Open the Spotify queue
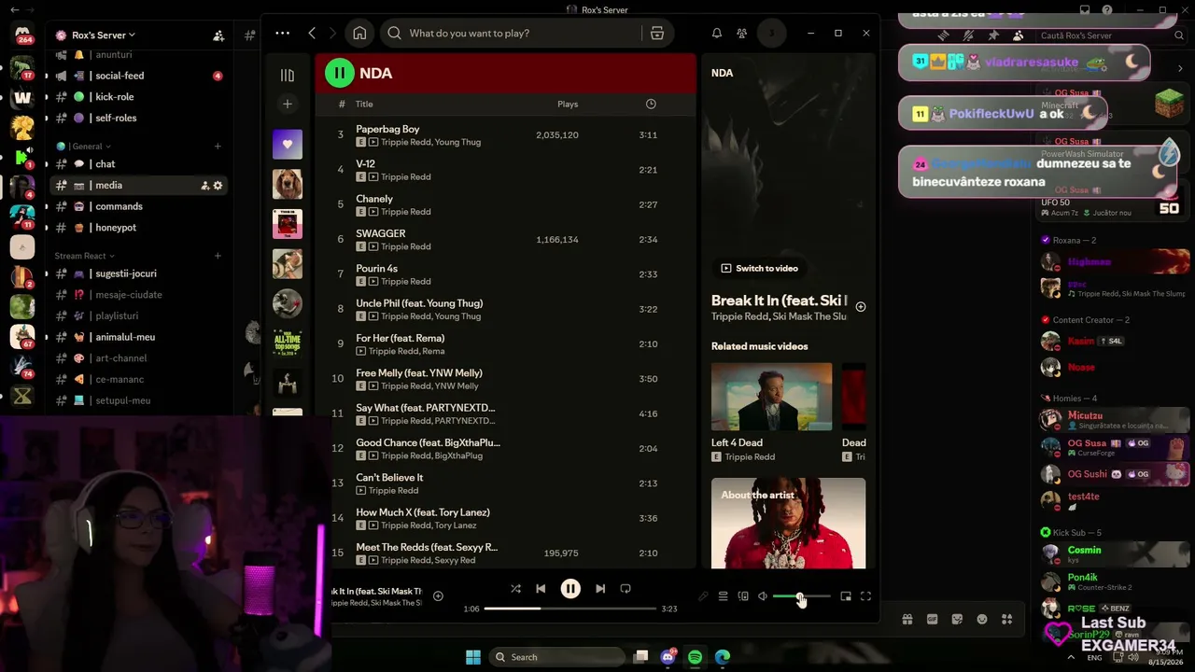Viewport: 1195px width, 672px height. click(x=723, y=596)
